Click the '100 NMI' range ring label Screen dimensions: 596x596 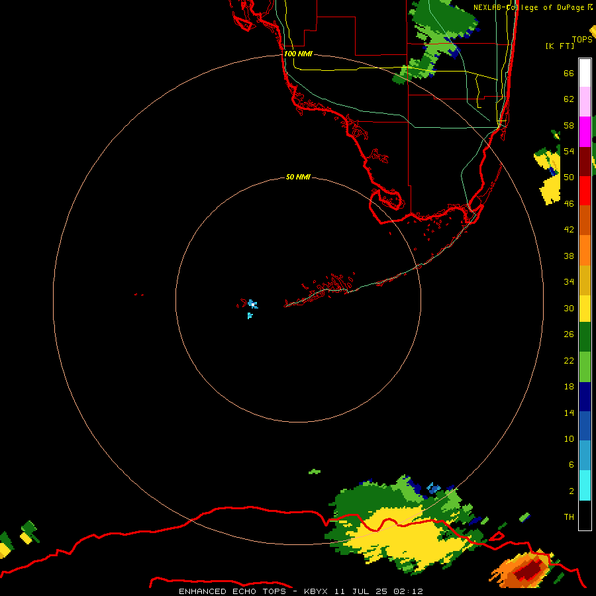tap(298, 54)
